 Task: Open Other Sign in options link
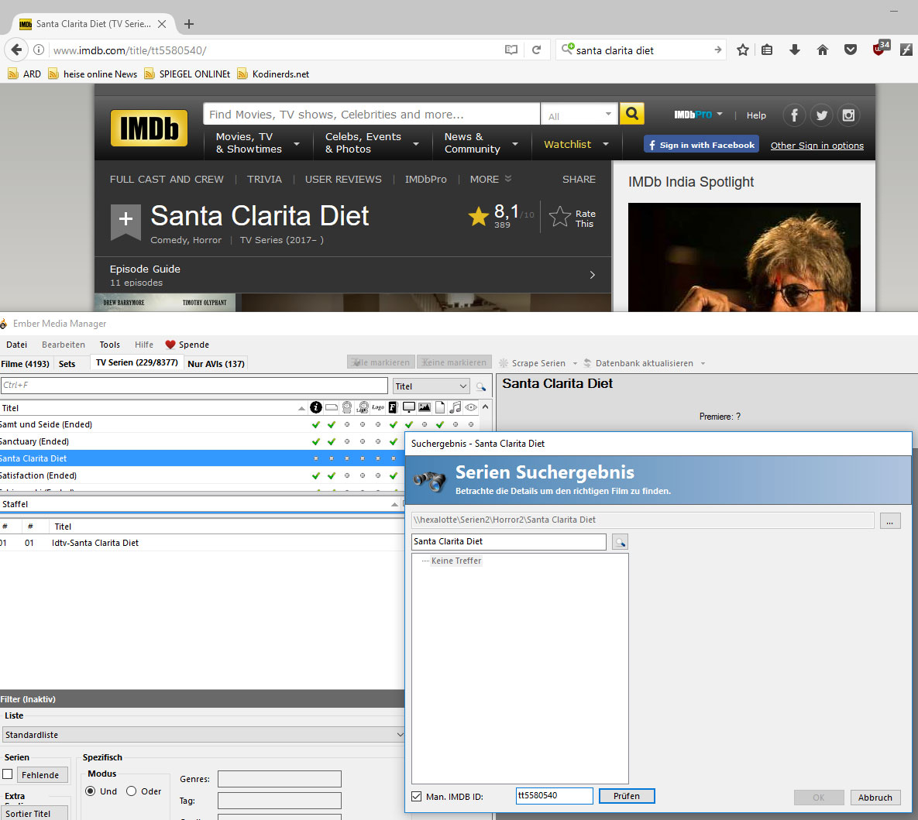click(x=817, y=145)
